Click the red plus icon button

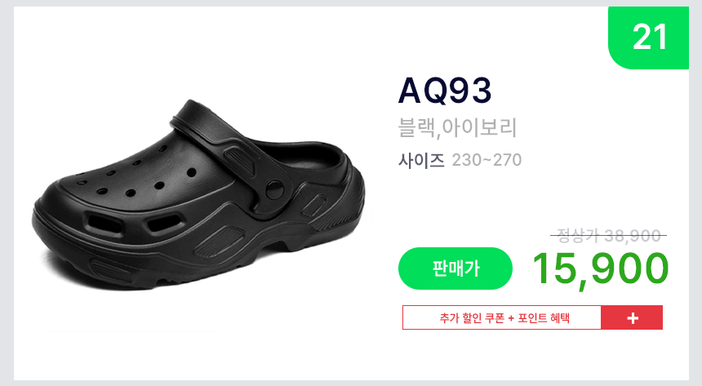point(632,317)
